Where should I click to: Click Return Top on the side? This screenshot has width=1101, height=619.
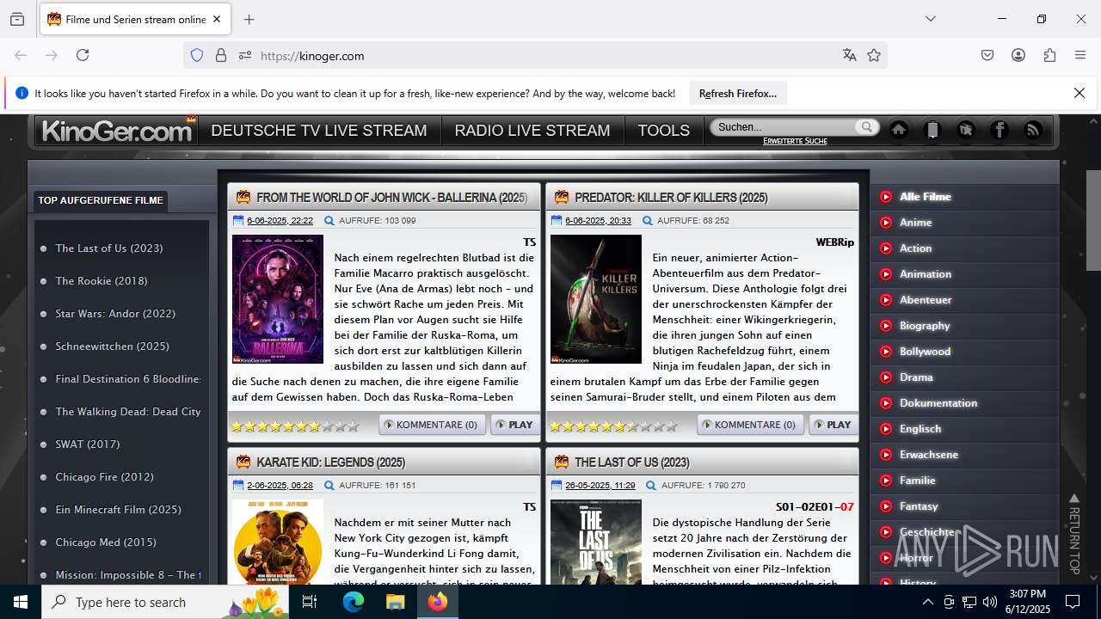(1073, 534)
